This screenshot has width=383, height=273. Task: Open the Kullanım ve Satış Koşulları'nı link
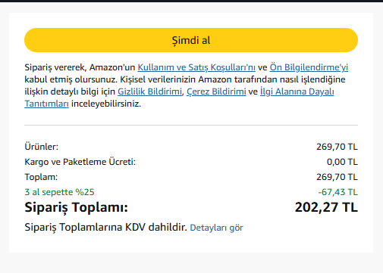pos(196,67)
